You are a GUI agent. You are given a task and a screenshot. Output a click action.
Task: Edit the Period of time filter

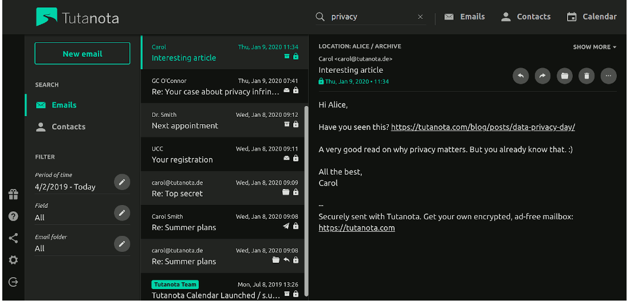click(x=121, y=182)
